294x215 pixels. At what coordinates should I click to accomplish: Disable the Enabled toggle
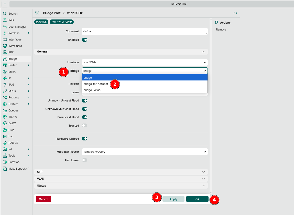pos(84,40)
